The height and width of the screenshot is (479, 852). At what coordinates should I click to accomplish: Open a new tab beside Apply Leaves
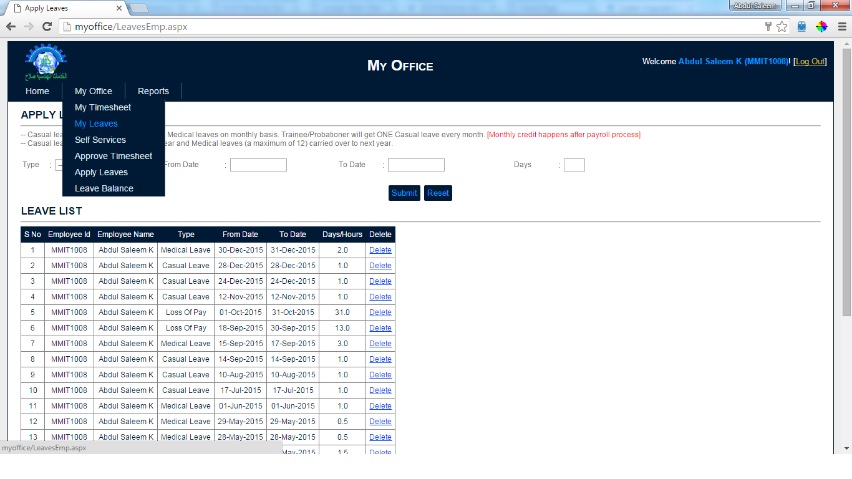138,8
